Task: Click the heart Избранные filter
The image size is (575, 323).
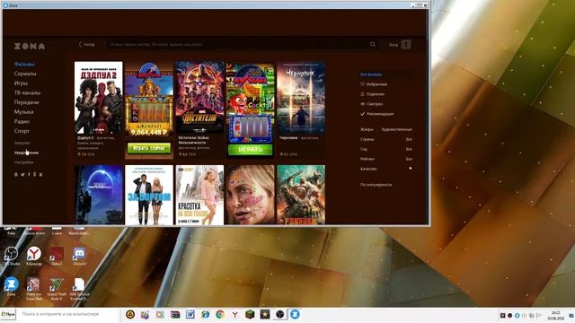Action: click(x=374, y=84)
